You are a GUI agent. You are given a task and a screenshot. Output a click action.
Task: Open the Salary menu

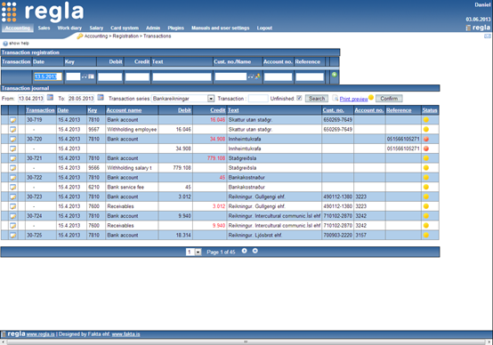point(96,28)
